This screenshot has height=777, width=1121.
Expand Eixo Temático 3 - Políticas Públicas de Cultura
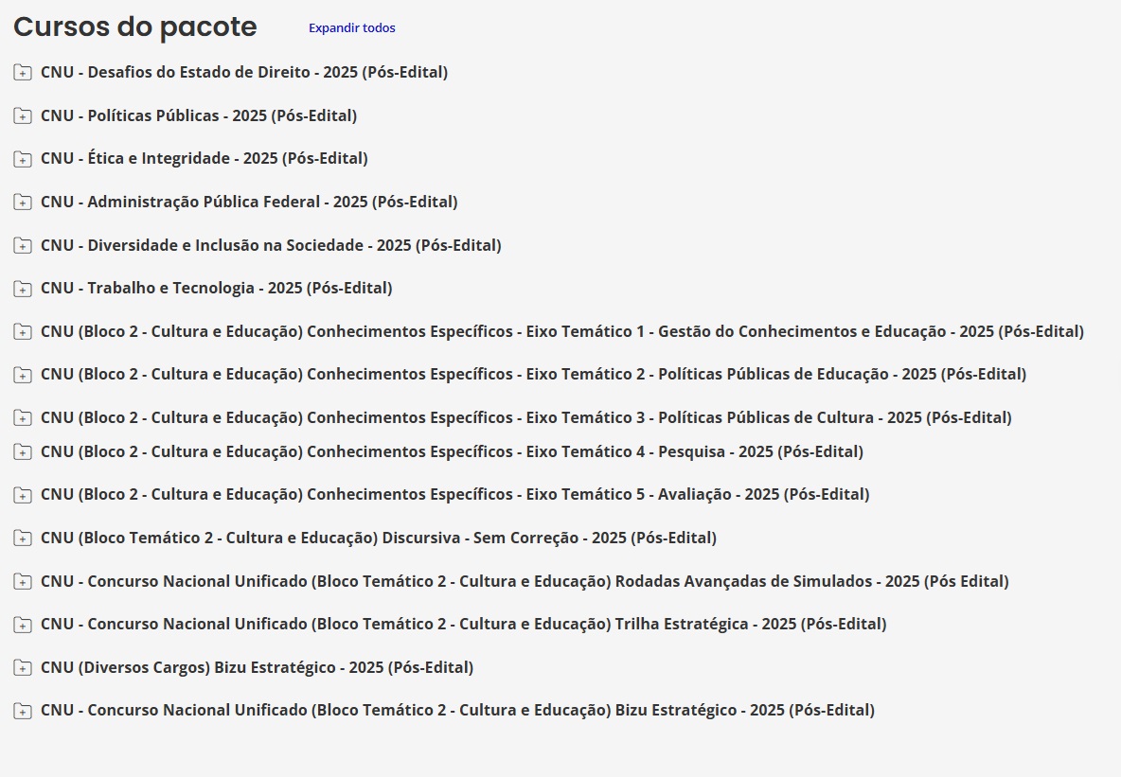tap(22, 417)
